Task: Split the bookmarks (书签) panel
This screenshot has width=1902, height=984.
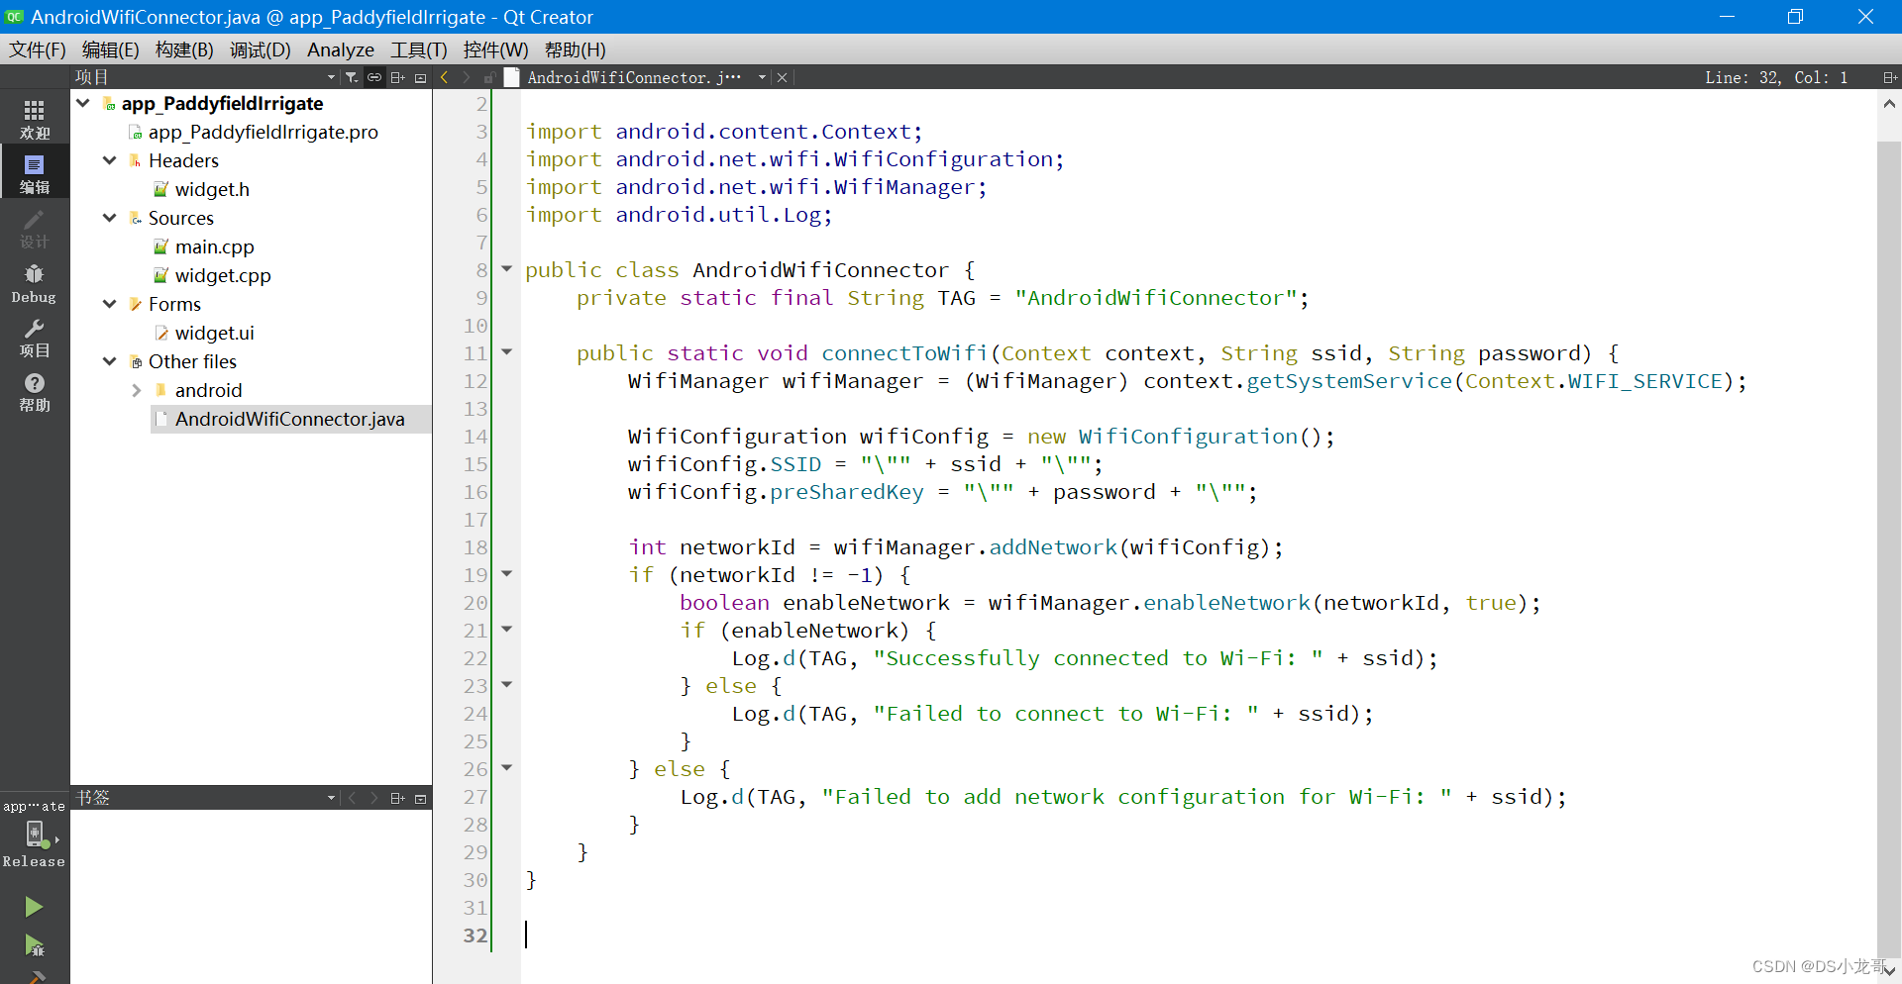Action: coord(397,798)
